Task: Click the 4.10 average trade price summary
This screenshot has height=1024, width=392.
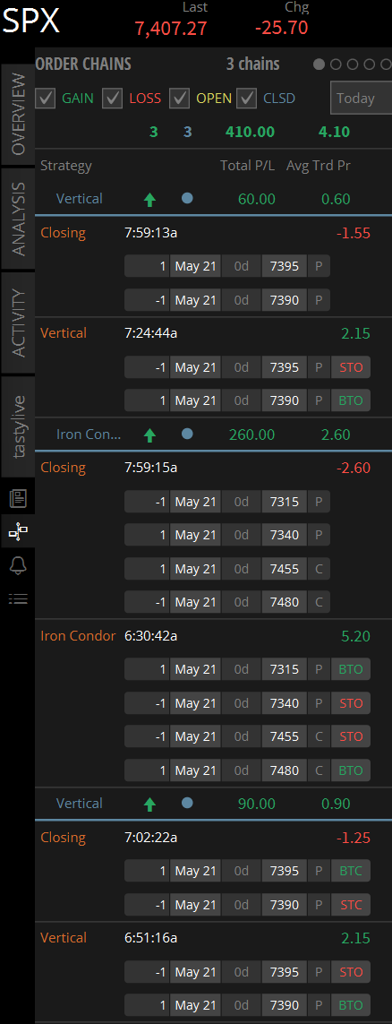Action: (334, 132)
